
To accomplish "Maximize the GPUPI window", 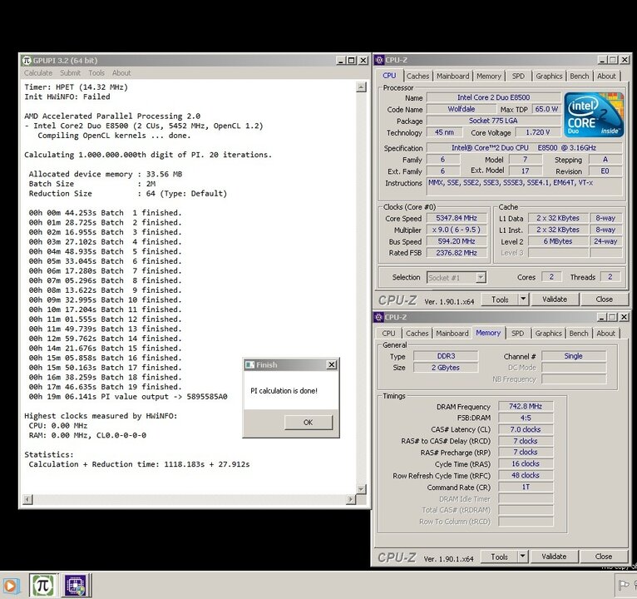I will 352,61.
